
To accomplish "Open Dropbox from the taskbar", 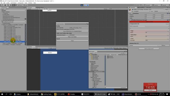I will coord(17,94).
